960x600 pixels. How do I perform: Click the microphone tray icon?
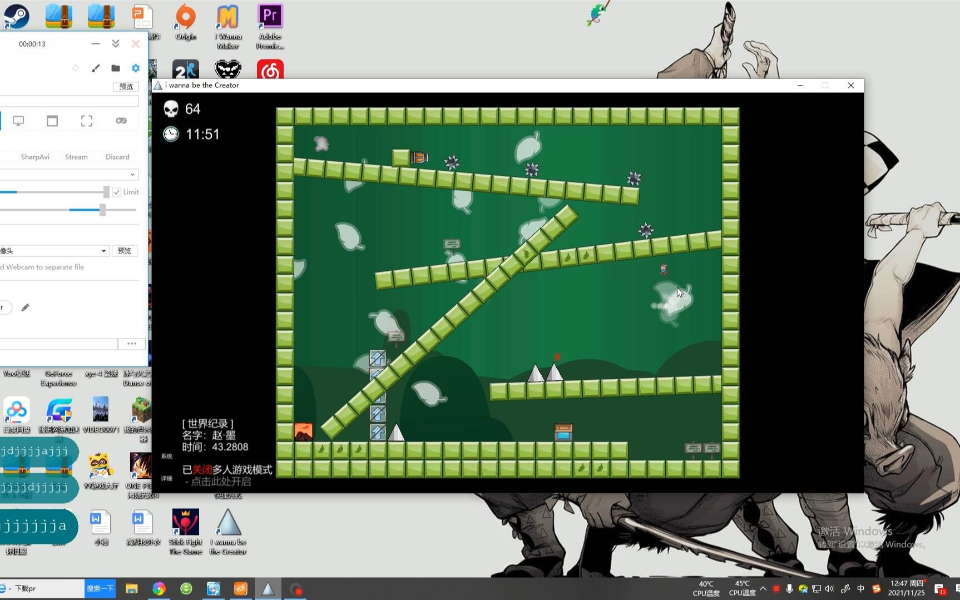(789, 589)
